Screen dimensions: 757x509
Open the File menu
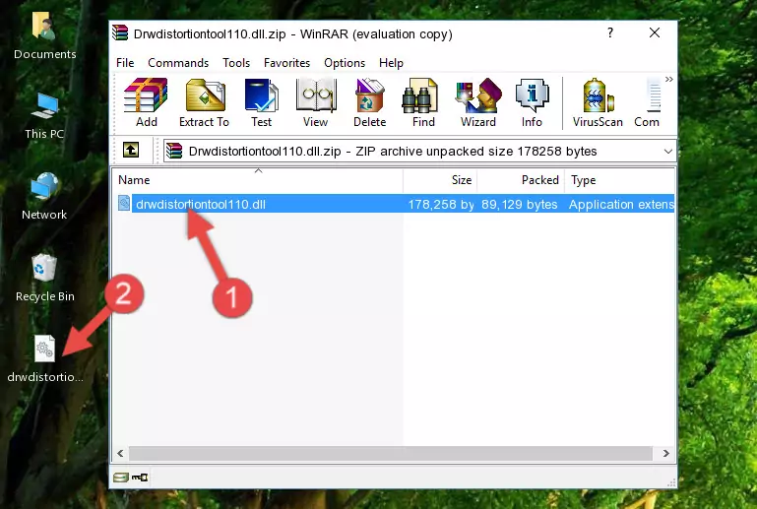coord(125,63)
